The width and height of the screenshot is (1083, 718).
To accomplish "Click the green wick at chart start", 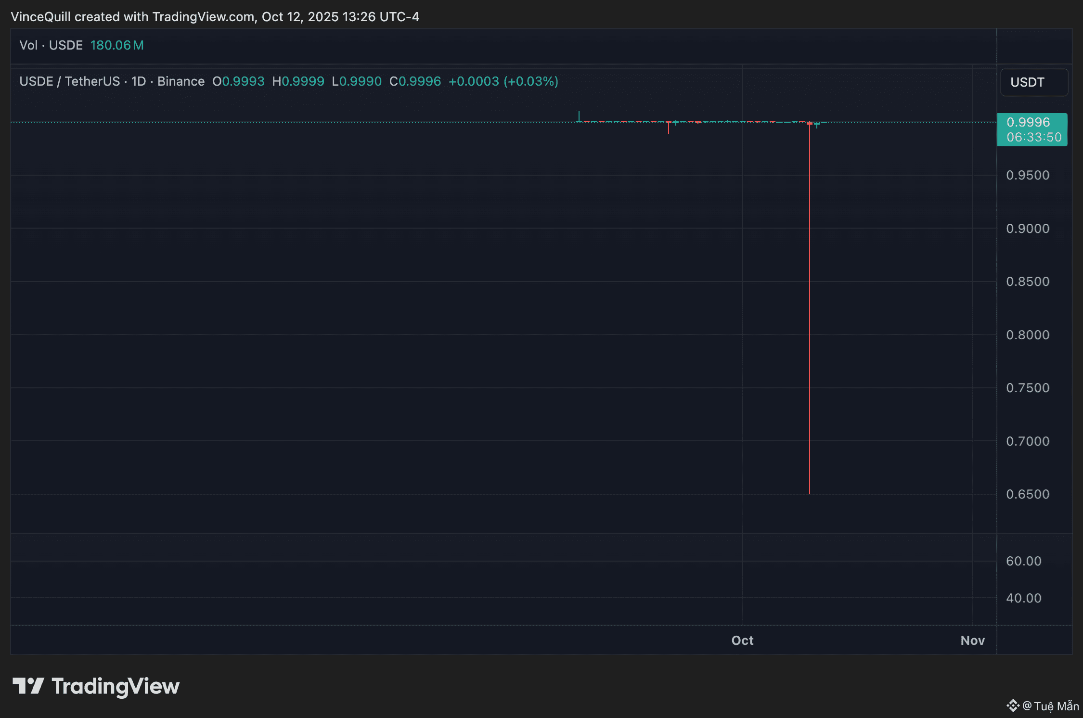I will tap(579, 116).
